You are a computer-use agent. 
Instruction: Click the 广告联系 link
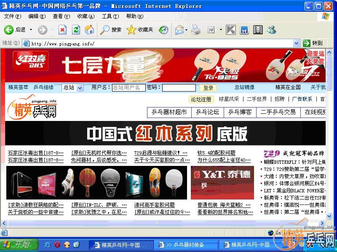[302, 99]
